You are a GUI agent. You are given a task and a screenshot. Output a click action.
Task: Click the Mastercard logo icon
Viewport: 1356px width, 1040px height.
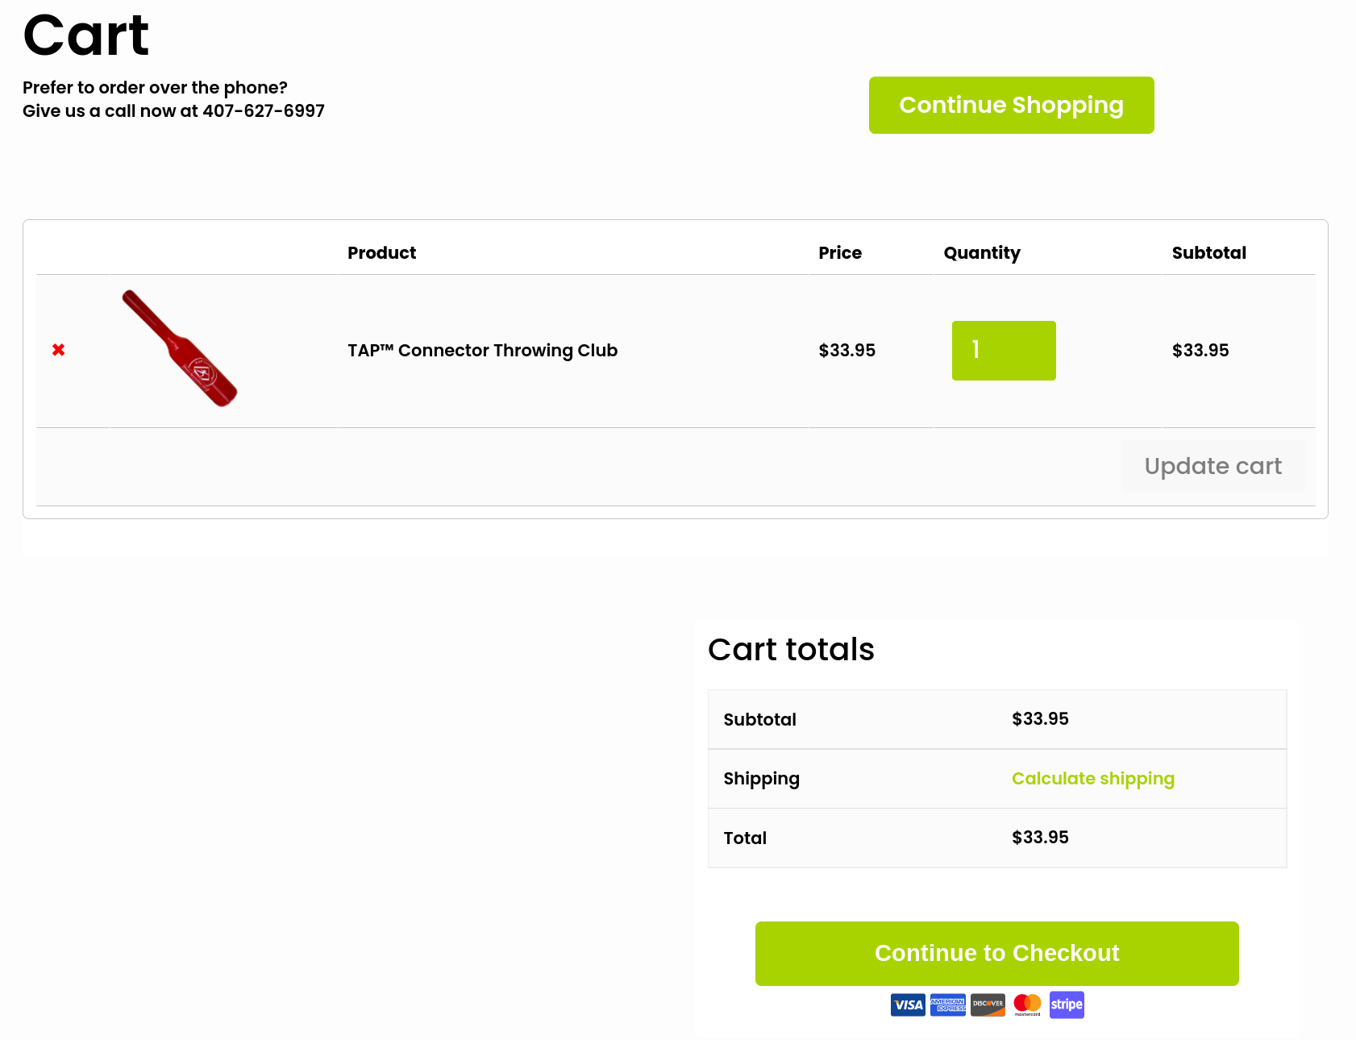pos(1027,1004)
